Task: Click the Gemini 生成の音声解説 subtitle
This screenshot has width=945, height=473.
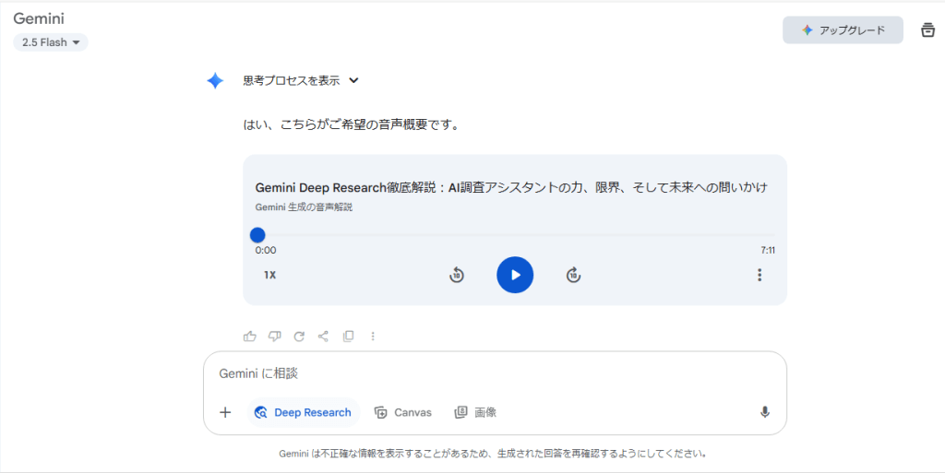Action: (x=304, y=207)
